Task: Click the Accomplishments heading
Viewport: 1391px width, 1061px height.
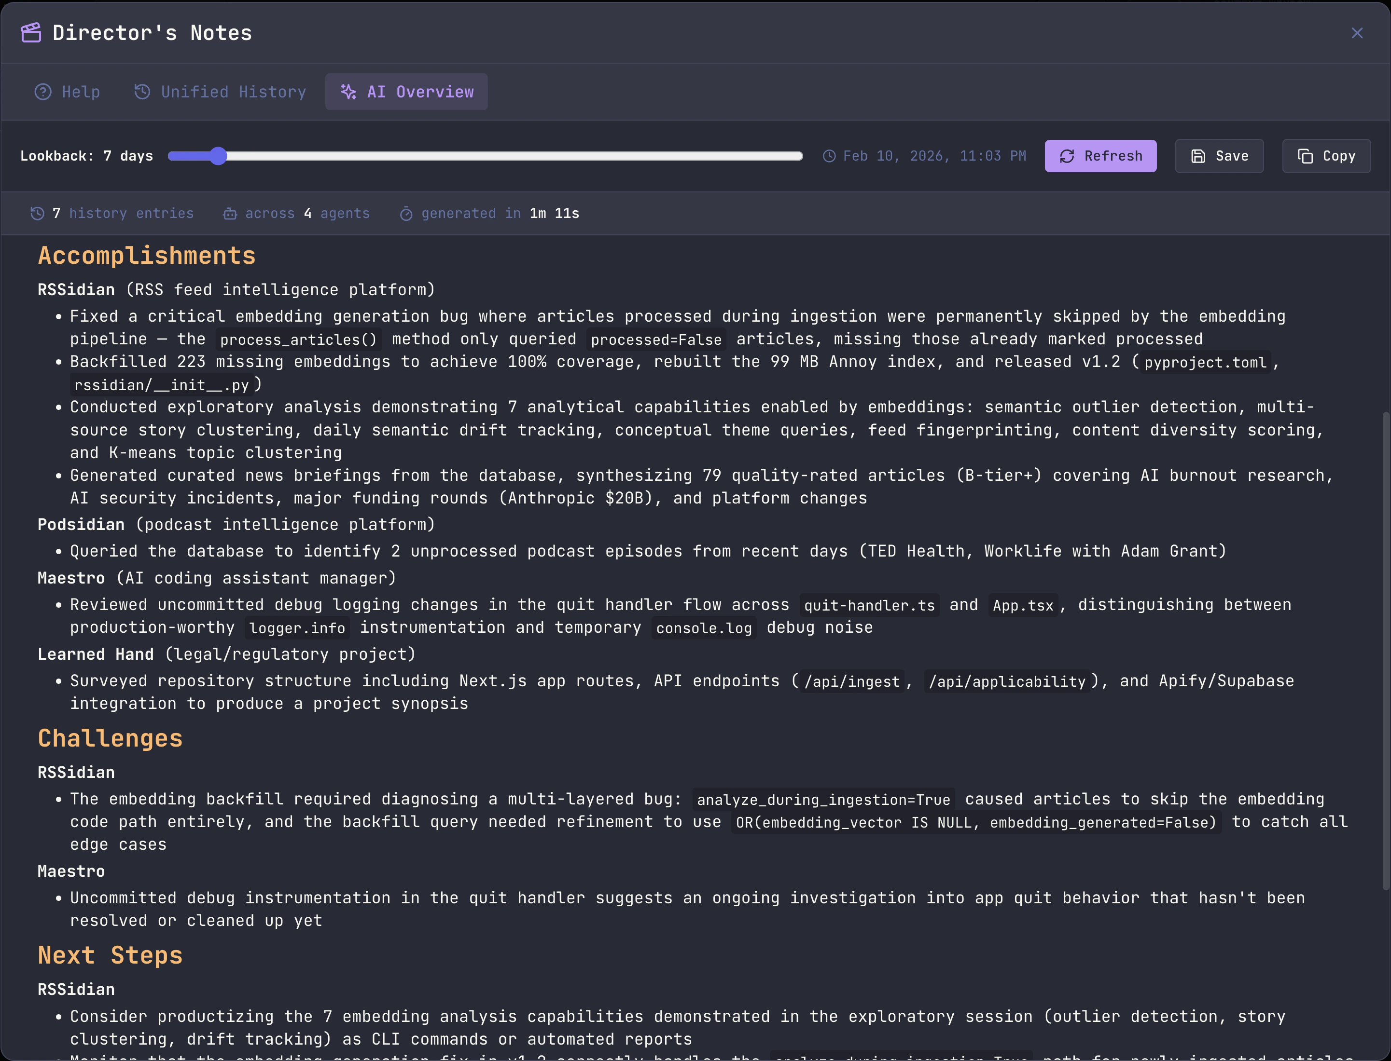Action: pos(147,256)
